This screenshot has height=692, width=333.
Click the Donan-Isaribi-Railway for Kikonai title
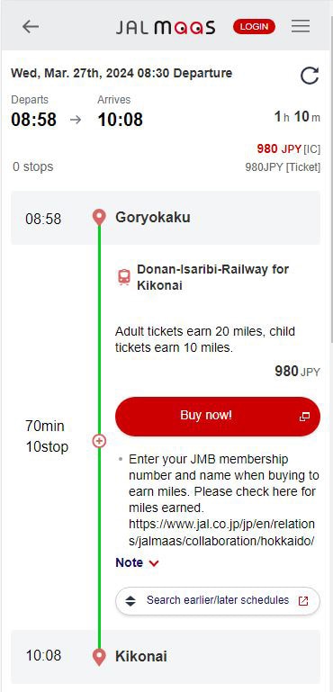(213, 277)
